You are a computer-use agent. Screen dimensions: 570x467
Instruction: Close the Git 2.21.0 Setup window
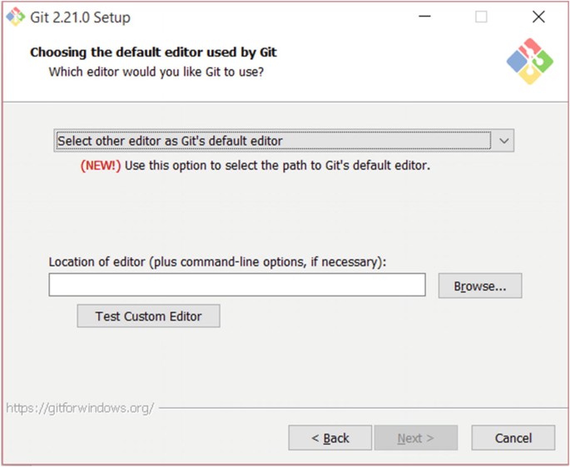coord(538,17)
